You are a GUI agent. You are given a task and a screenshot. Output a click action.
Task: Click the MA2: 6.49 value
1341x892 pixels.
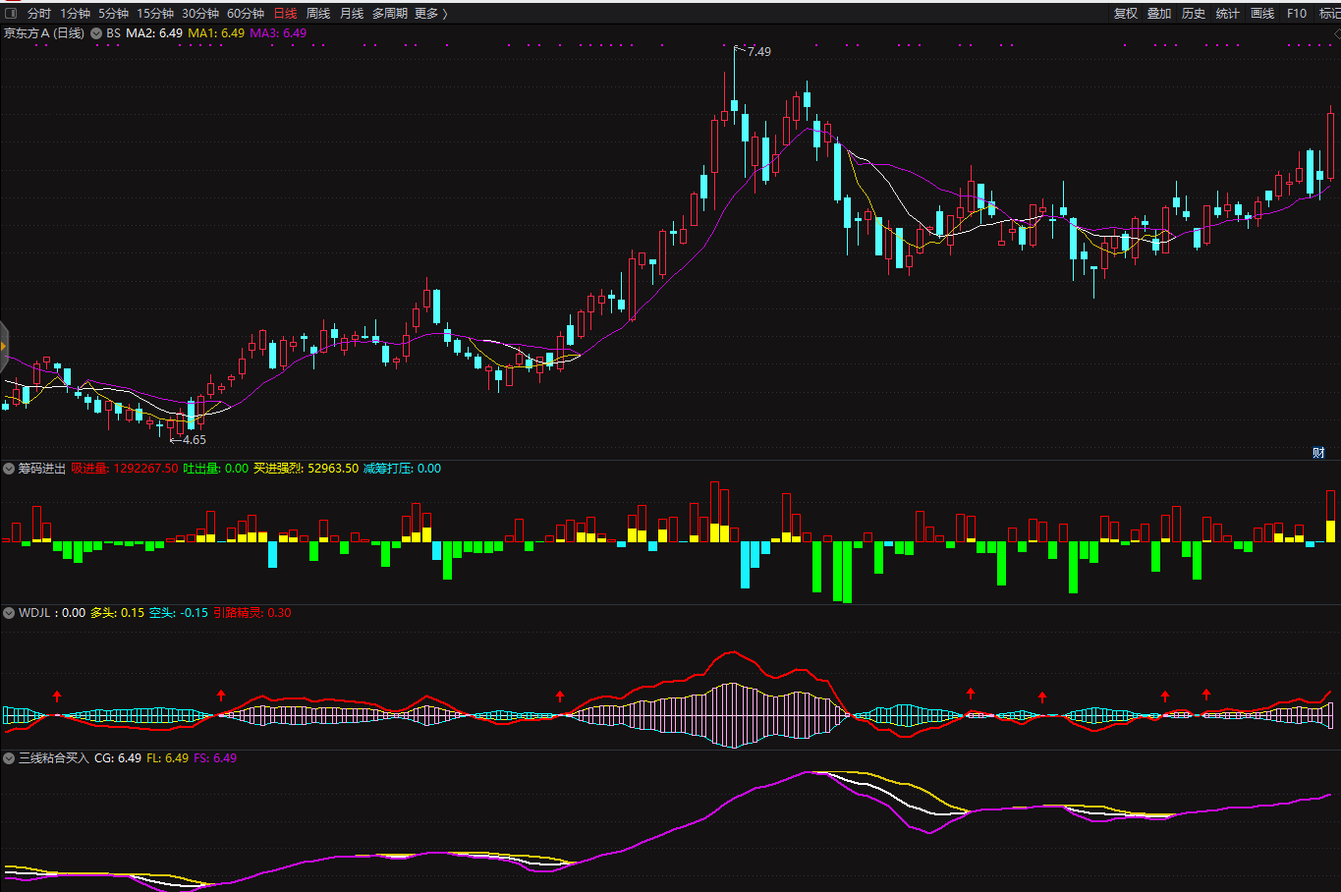154,33
